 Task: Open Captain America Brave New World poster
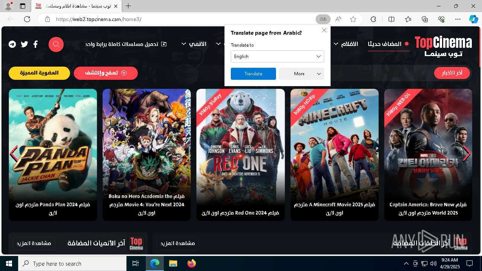(428, 155)
